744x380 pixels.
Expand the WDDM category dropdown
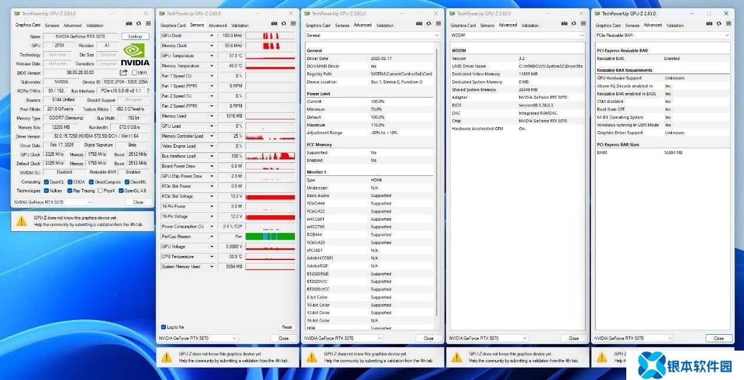click(517, 35)
